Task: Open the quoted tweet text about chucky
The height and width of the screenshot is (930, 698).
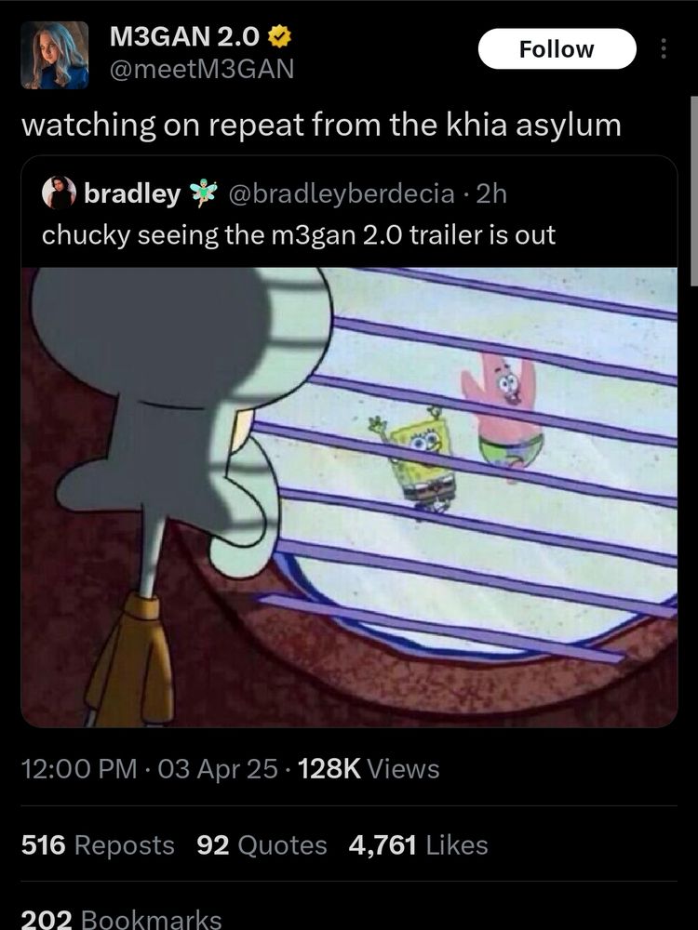Action: coord(299,235)
